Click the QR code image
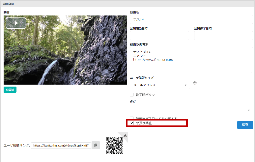 coord(115,146)
